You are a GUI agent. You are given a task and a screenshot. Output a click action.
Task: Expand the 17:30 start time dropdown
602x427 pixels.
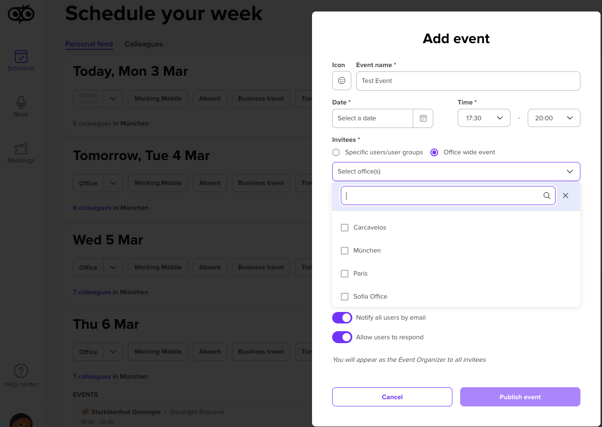(x=484, y=118)
